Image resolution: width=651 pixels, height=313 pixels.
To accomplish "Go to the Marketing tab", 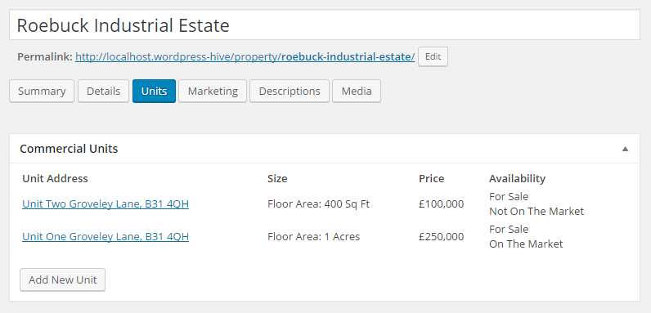I will (x=213, y=91).
